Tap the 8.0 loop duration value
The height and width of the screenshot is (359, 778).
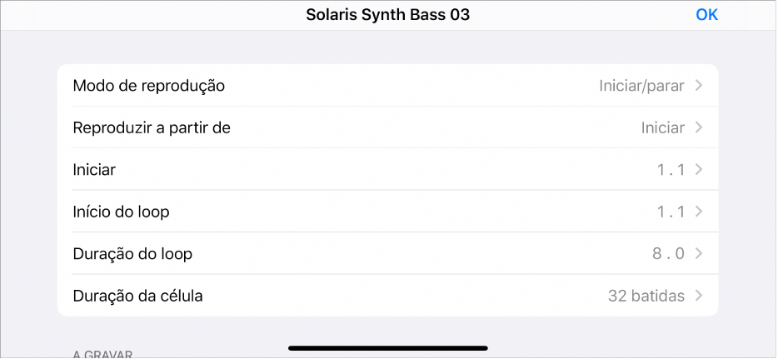(x=669, y=254)
